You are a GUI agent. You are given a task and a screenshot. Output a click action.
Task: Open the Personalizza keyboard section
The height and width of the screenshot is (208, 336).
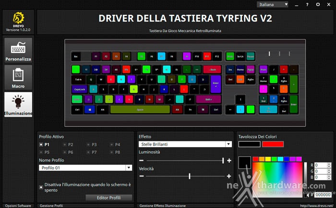(x=18, y=50)
